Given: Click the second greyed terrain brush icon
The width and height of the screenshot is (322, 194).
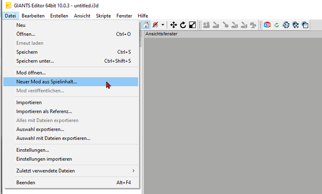Looking at the screenshot, I should 215,25.
